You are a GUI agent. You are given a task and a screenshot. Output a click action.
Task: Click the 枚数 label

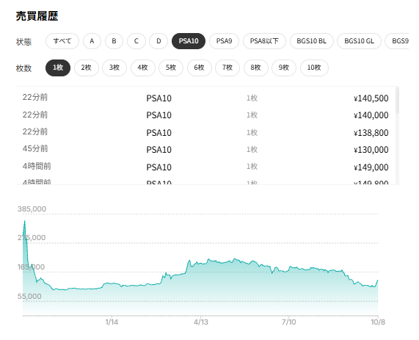coord(23,68)
